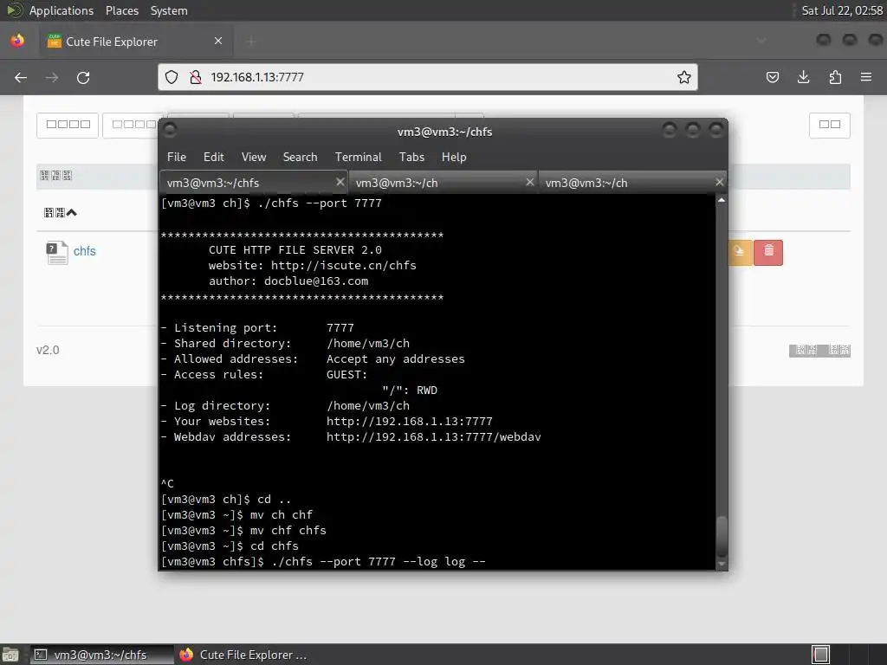
Task: Go back in Firefox history
Action: point(21,77)
